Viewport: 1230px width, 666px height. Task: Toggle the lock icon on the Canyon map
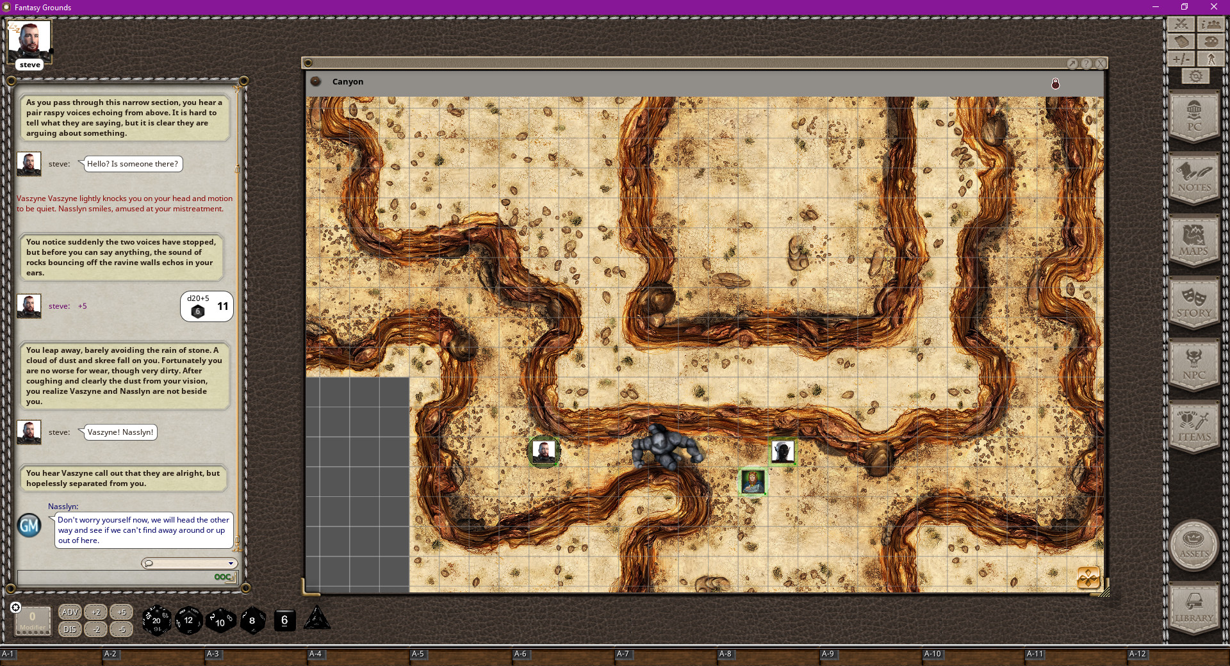(1055, 84)
